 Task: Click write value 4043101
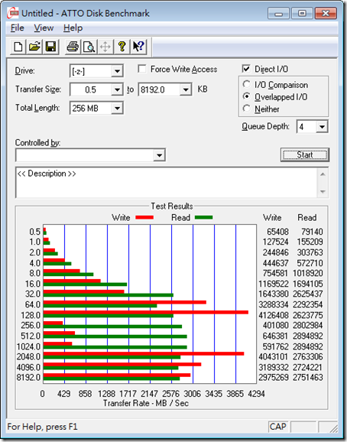click(x=274, y=357)
